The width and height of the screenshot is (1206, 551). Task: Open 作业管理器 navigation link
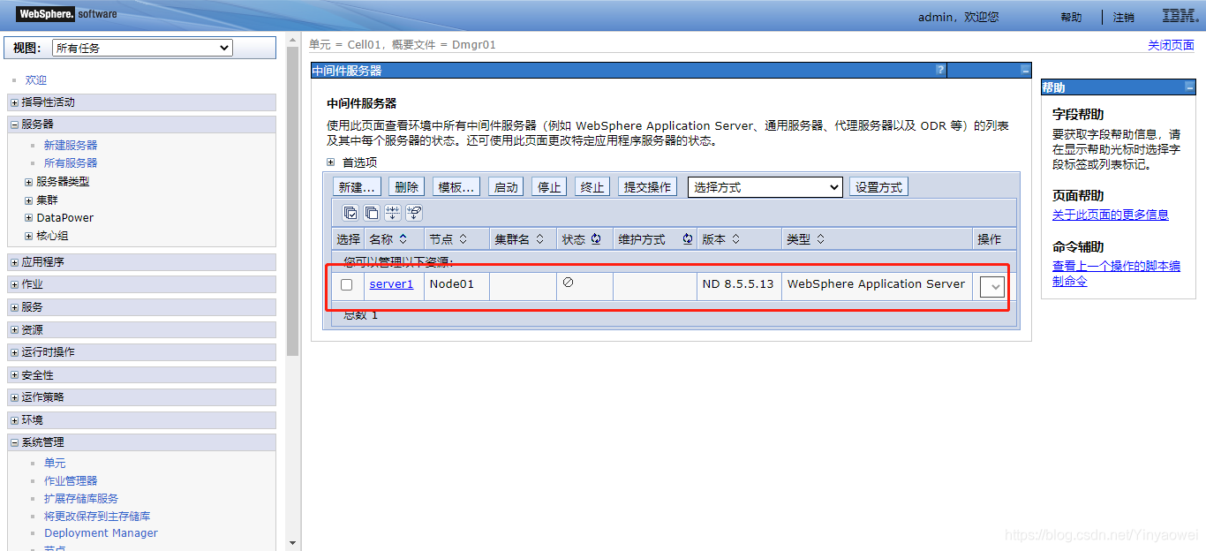(x=71, y=480)
